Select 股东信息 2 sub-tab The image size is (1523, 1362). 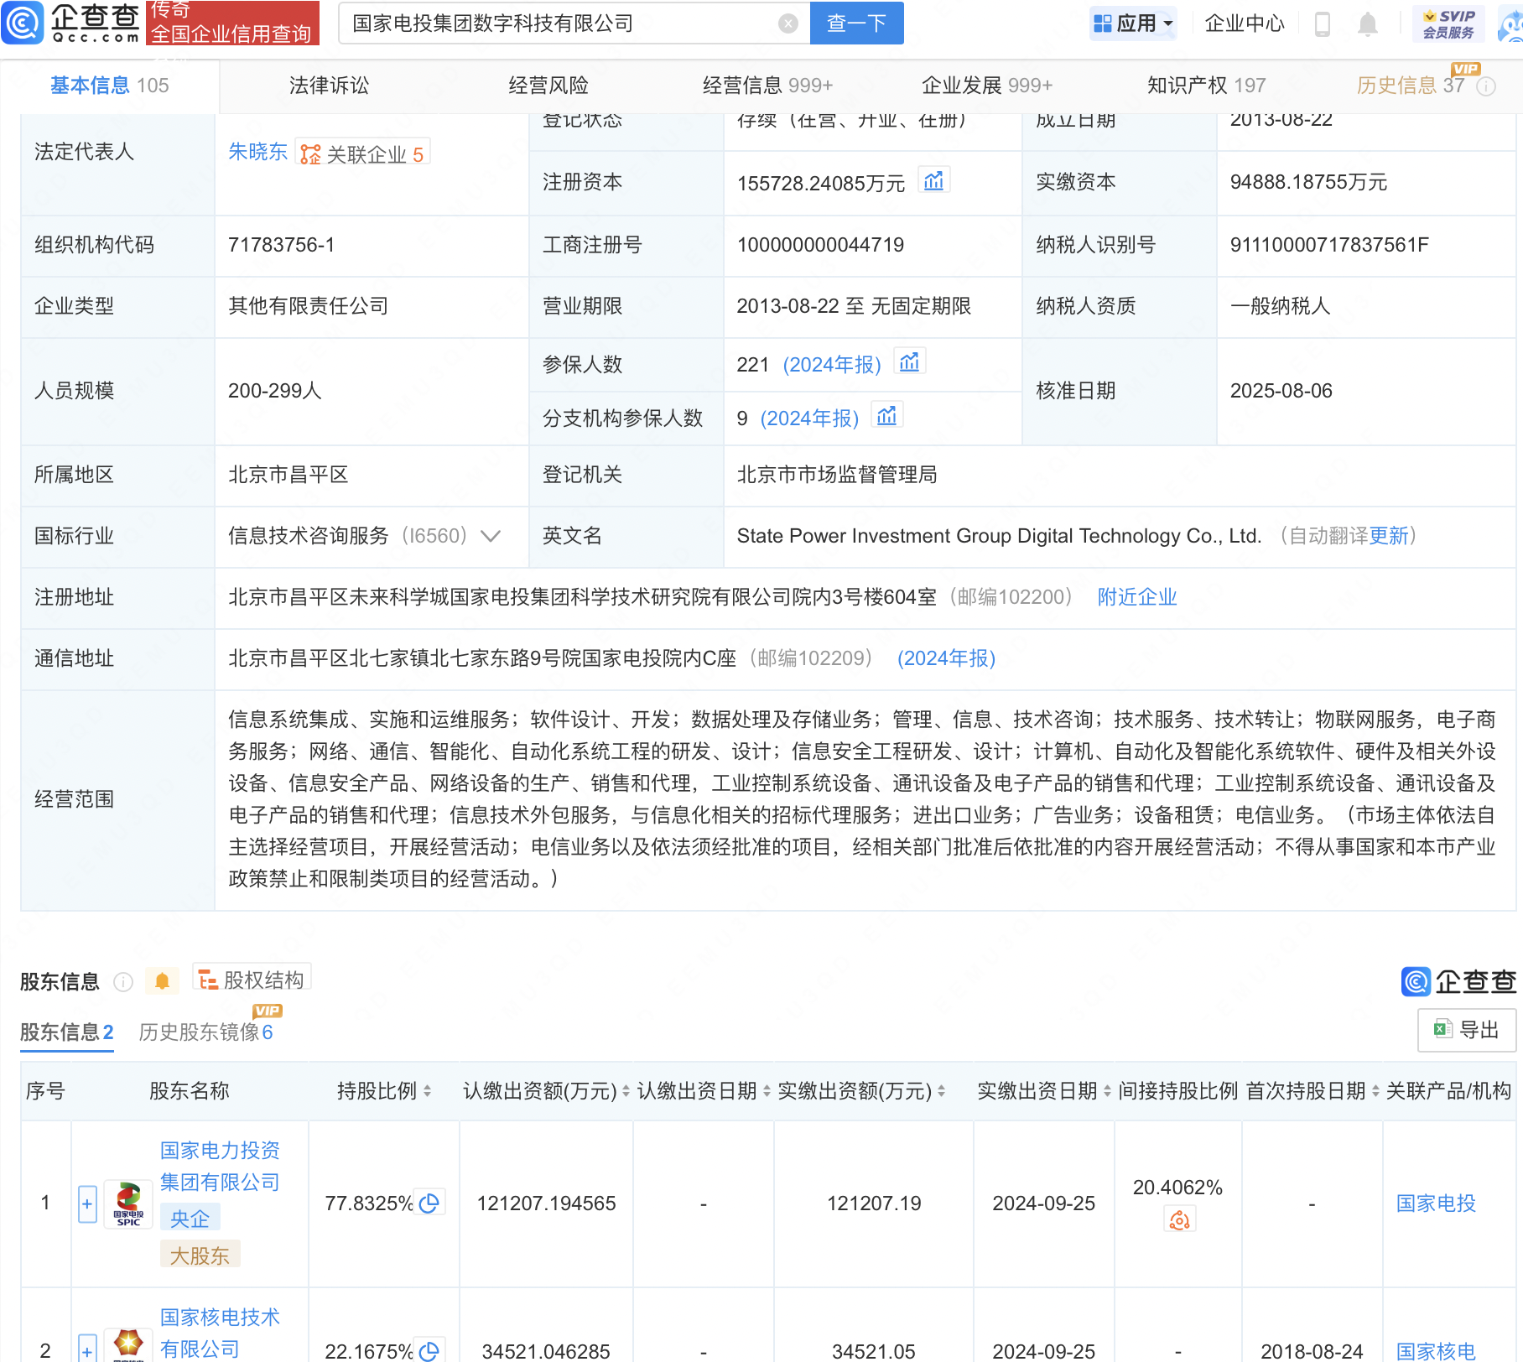[x=67, y=1032]
